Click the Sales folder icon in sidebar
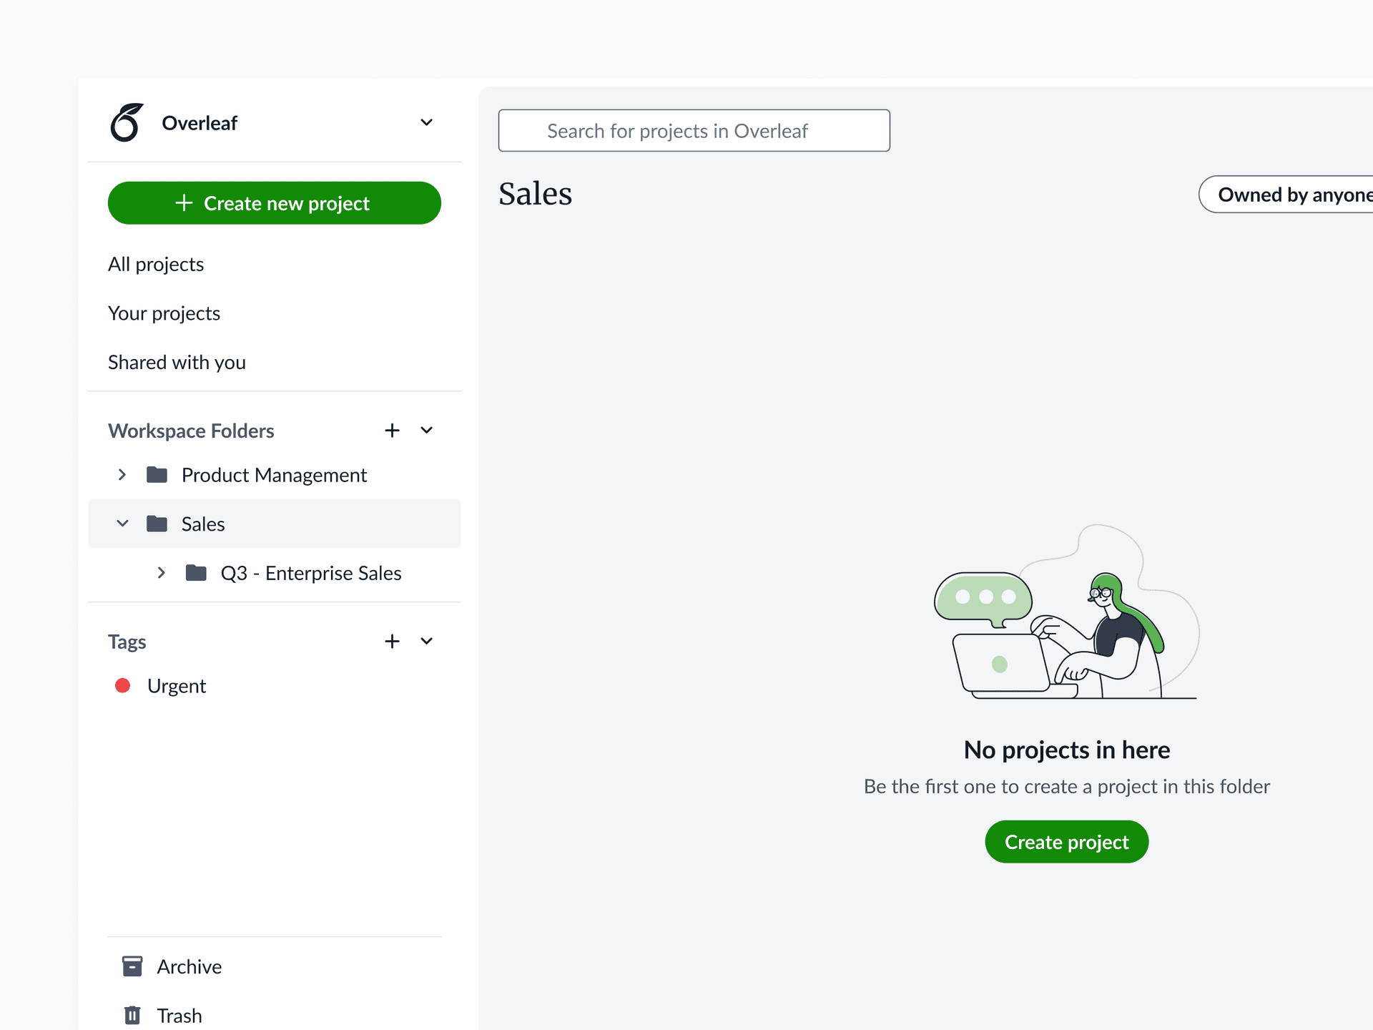This screenshot has height=1030, width=1373. (x=157, y=524)
